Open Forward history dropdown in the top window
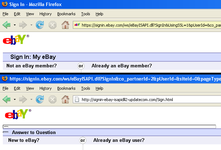Image resolution: width=221 pixels, height=150 pixels. (31, 25)
